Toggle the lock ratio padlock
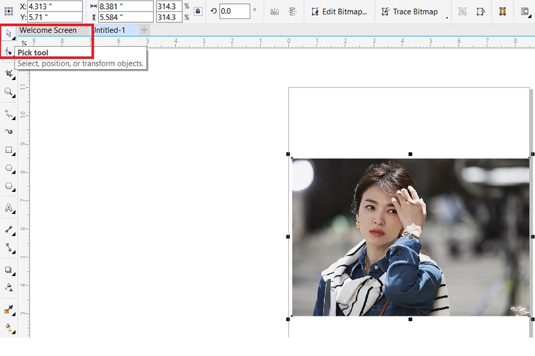 click(197, 11)
